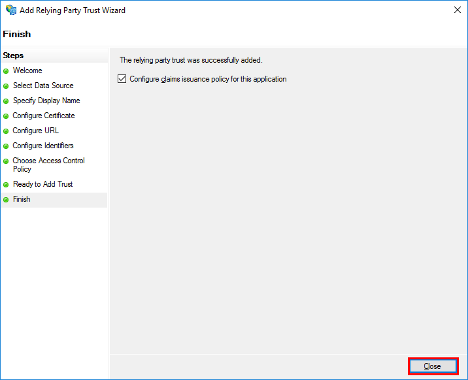Uncheck Configure claims issuance policy checkbox

pyautogui.click(x=122, y=79)
